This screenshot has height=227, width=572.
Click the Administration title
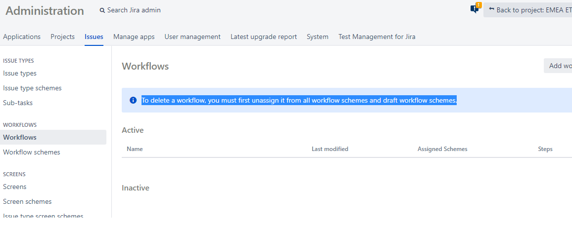45,10
